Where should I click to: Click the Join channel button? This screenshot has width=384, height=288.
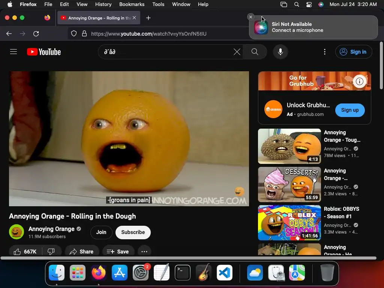(x=101, y=232)
